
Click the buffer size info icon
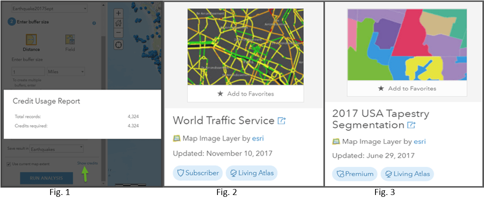click(x=94, y=23)
